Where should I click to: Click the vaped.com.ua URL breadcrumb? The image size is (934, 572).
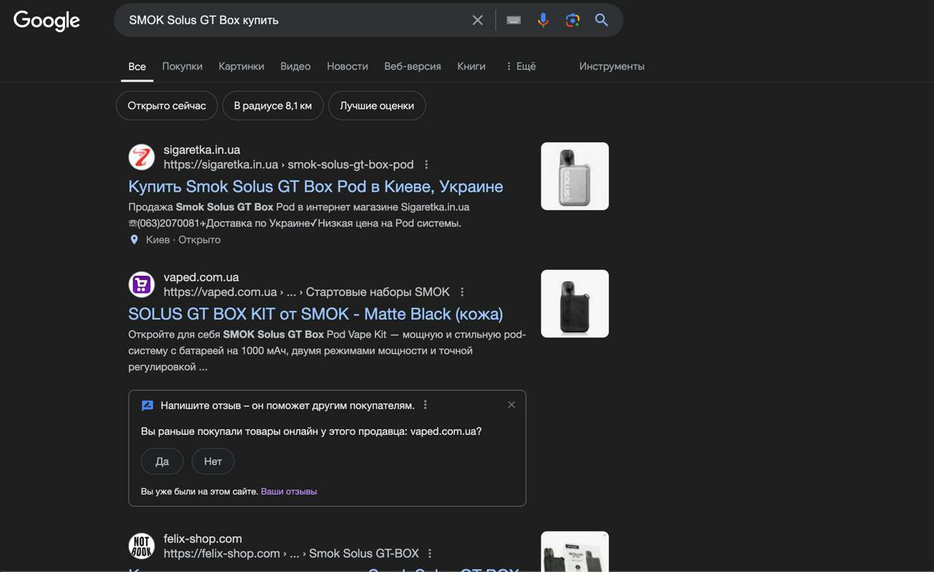tap(306, 293)
